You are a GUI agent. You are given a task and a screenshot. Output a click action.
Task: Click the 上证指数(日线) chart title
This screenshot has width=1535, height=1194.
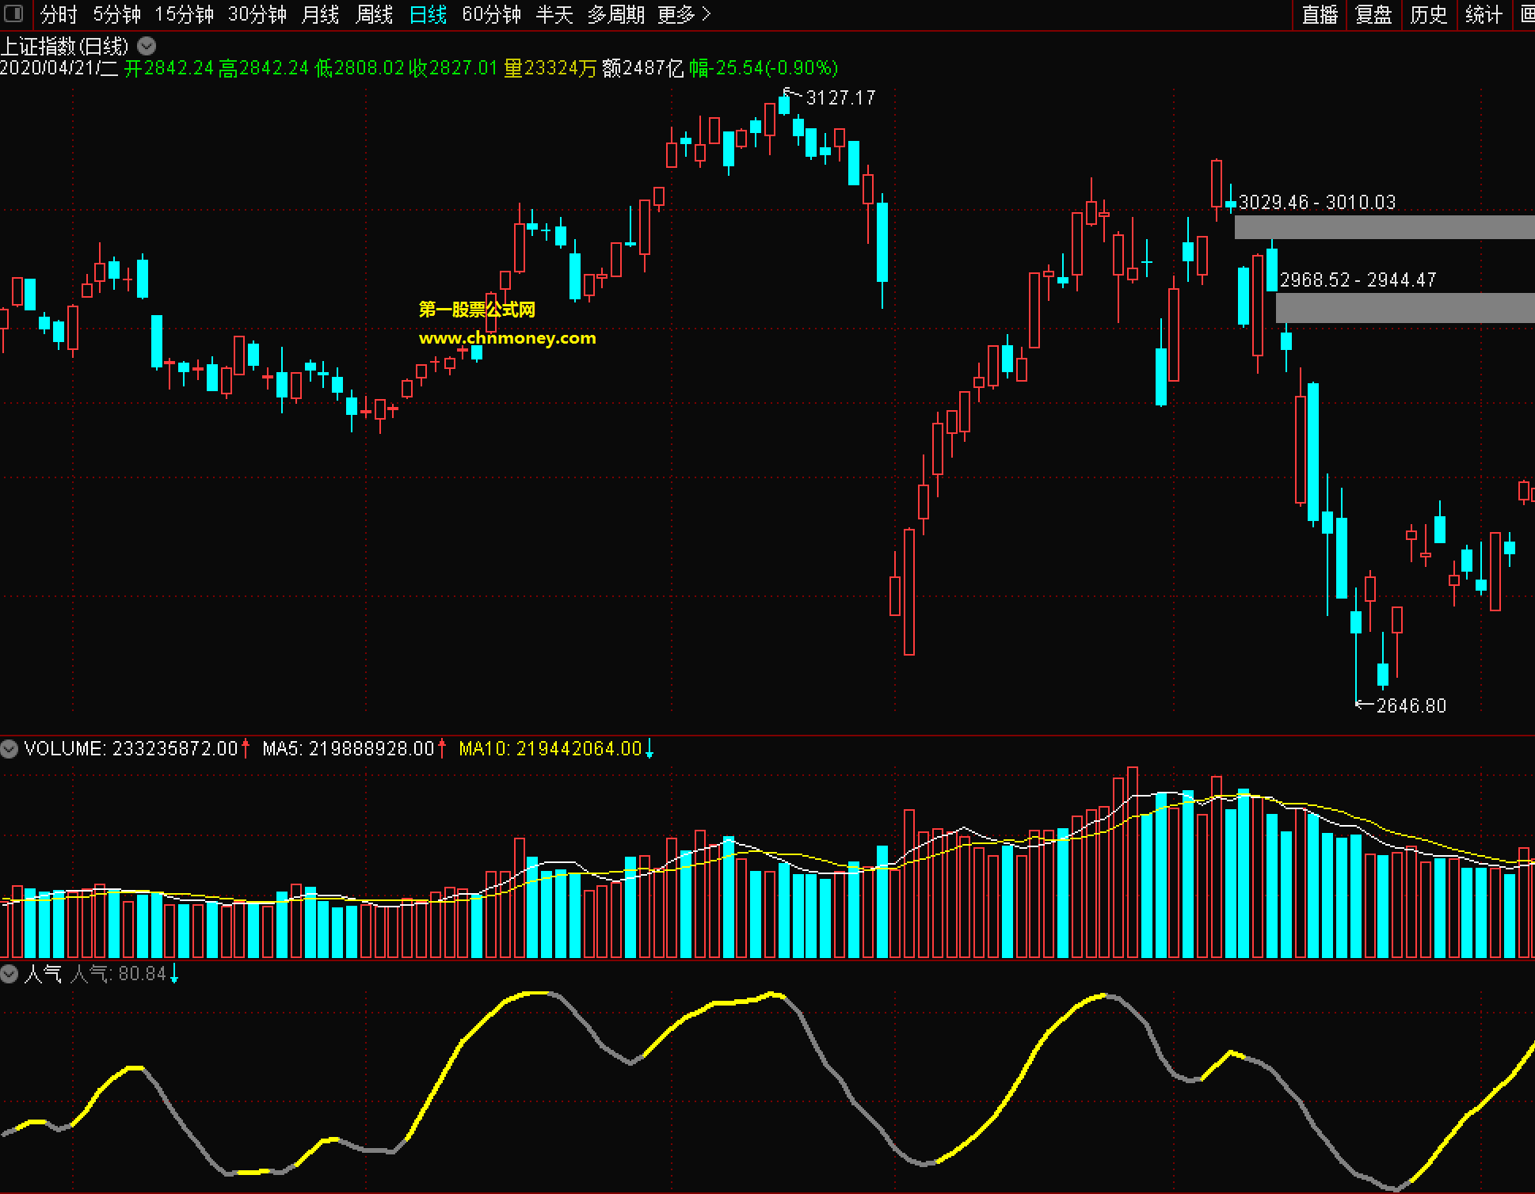65,46
